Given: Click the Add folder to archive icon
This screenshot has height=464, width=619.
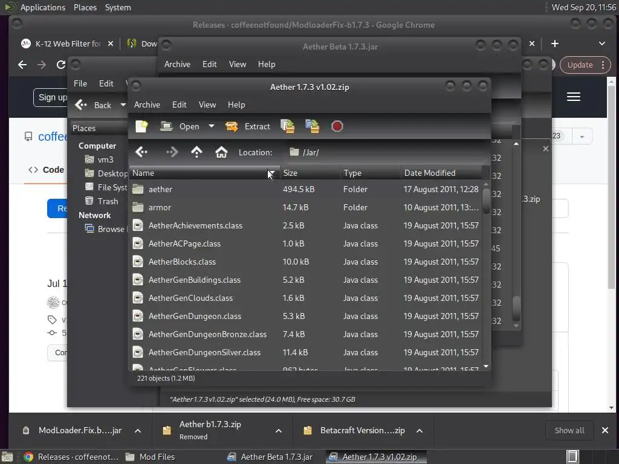Looking at the screenshot, I should click(x=313, y=126).
